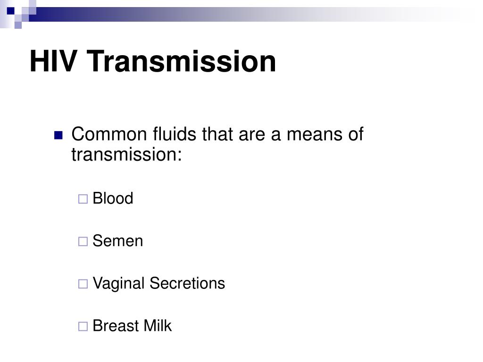The height and width of the screenshot is (362, 483).
Task: Click the word fluids in the main bullet
Action: click(x=175, y=134)
